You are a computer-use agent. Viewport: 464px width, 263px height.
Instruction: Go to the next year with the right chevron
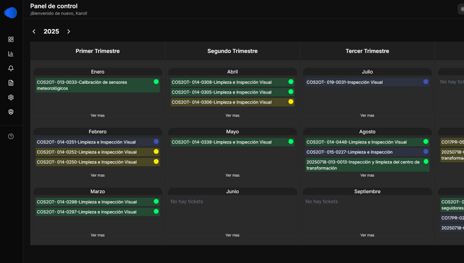[x=69, y=31]
